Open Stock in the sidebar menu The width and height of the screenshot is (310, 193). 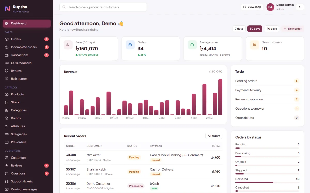point(27,102)
